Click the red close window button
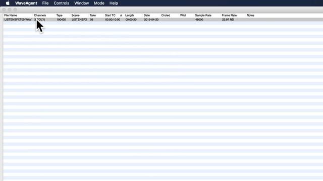The width and height of the screenshot is (323, 181). pyautogui.click(x=4, y=10)
